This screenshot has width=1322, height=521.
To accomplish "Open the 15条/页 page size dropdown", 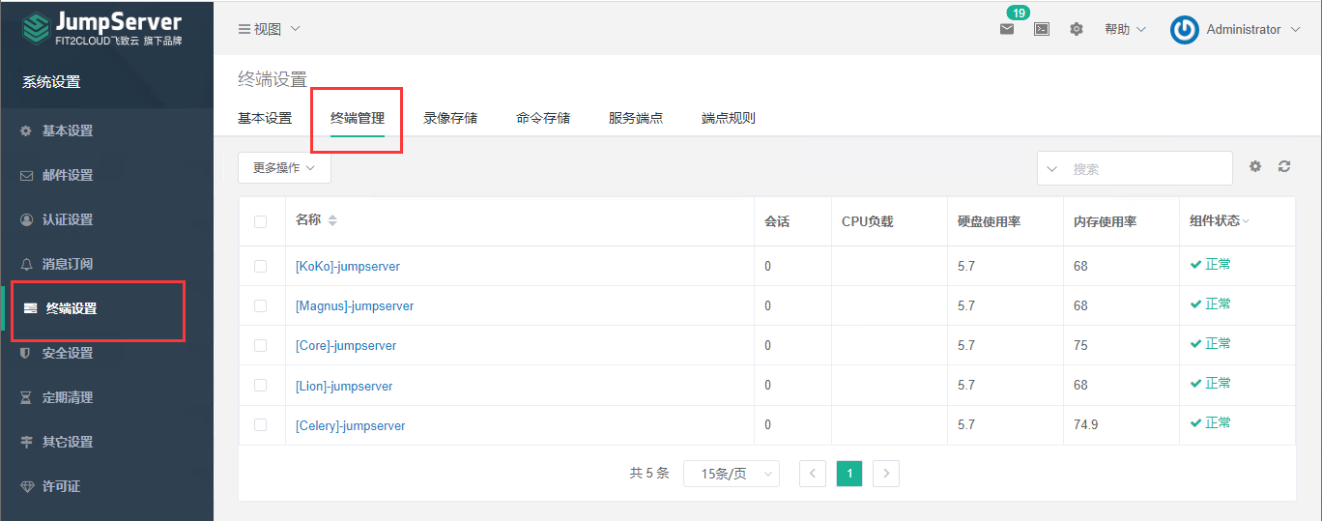I will click(732, 474).
